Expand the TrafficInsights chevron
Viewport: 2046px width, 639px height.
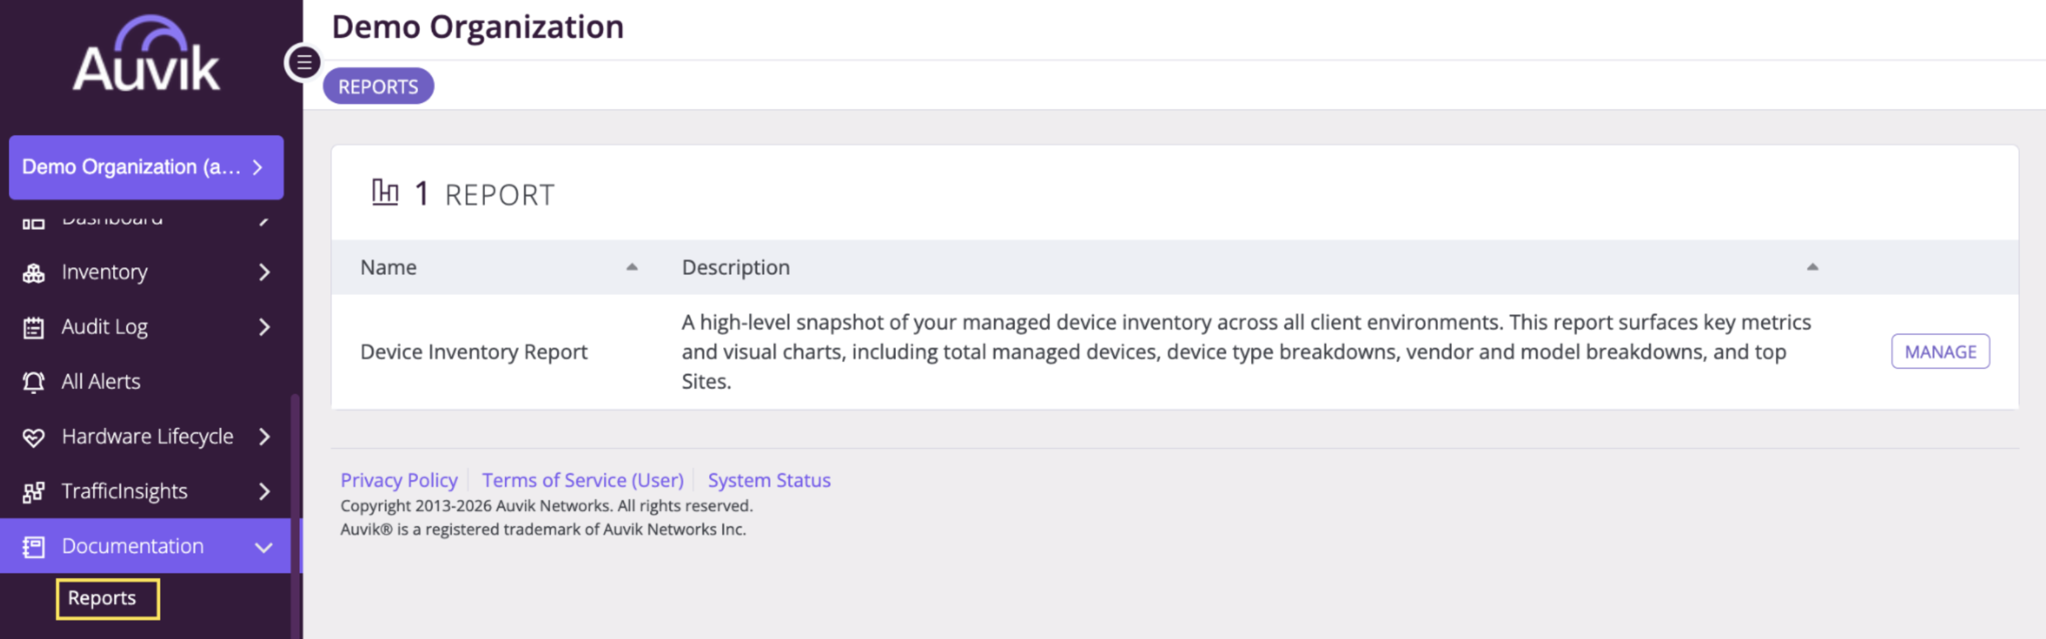click(x=265, y=491)
